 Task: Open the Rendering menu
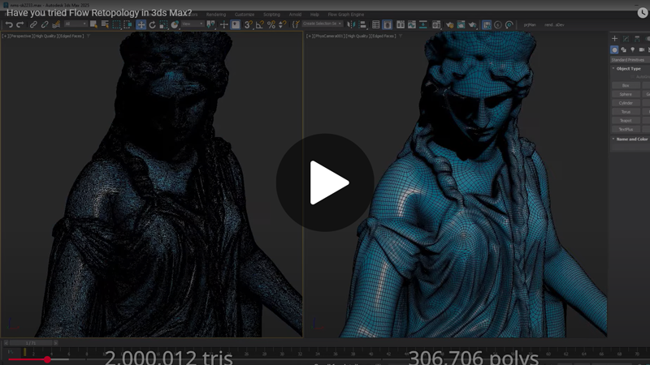coord(216,15)
